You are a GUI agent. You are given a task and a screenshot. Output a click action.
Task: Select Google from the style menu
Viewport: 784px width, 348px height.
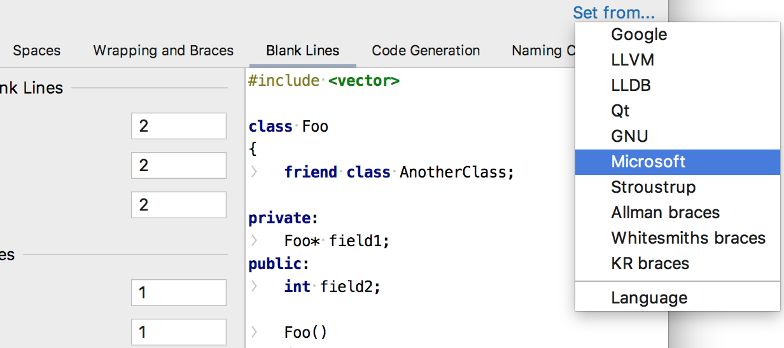pyautogui.click(x=639, y=34)
